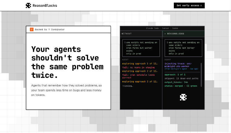Click injecting trace: sms-midnight-utc-worker line
The height and width of the screenshot is (133, 231).
click(178, 65)
